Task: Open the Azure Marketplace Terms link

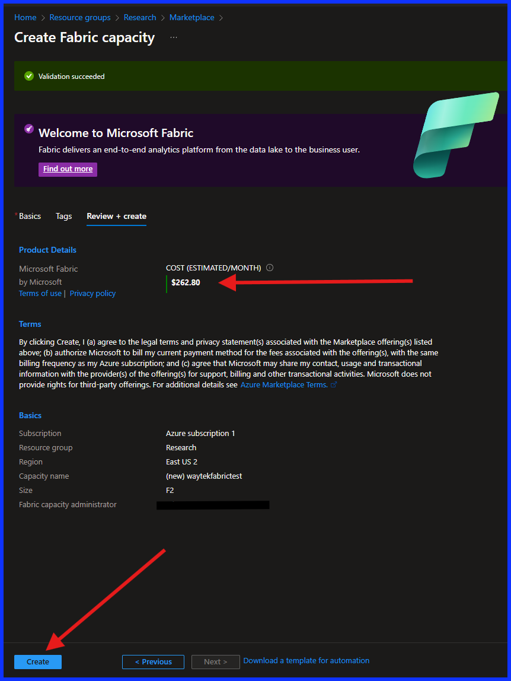Action: (x=285, y=384)
